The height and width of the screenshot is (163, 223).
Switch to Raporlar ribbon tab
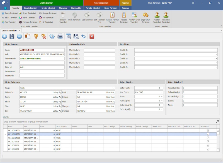click(125, 8)
